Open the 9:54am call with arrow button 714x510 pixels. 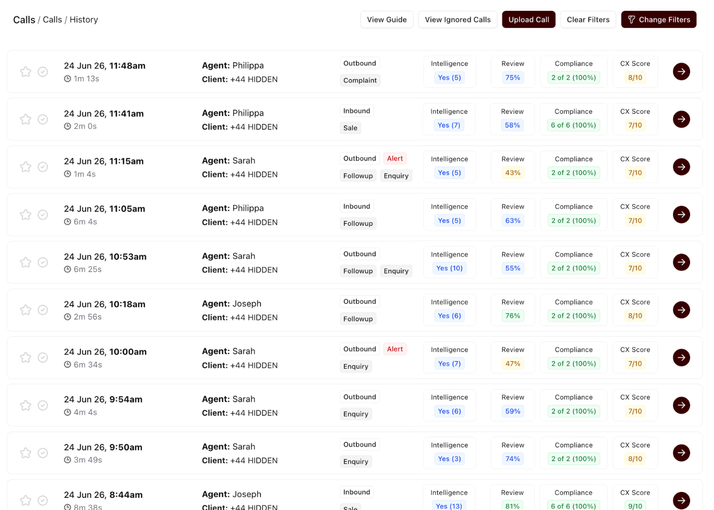click(681, 405)
